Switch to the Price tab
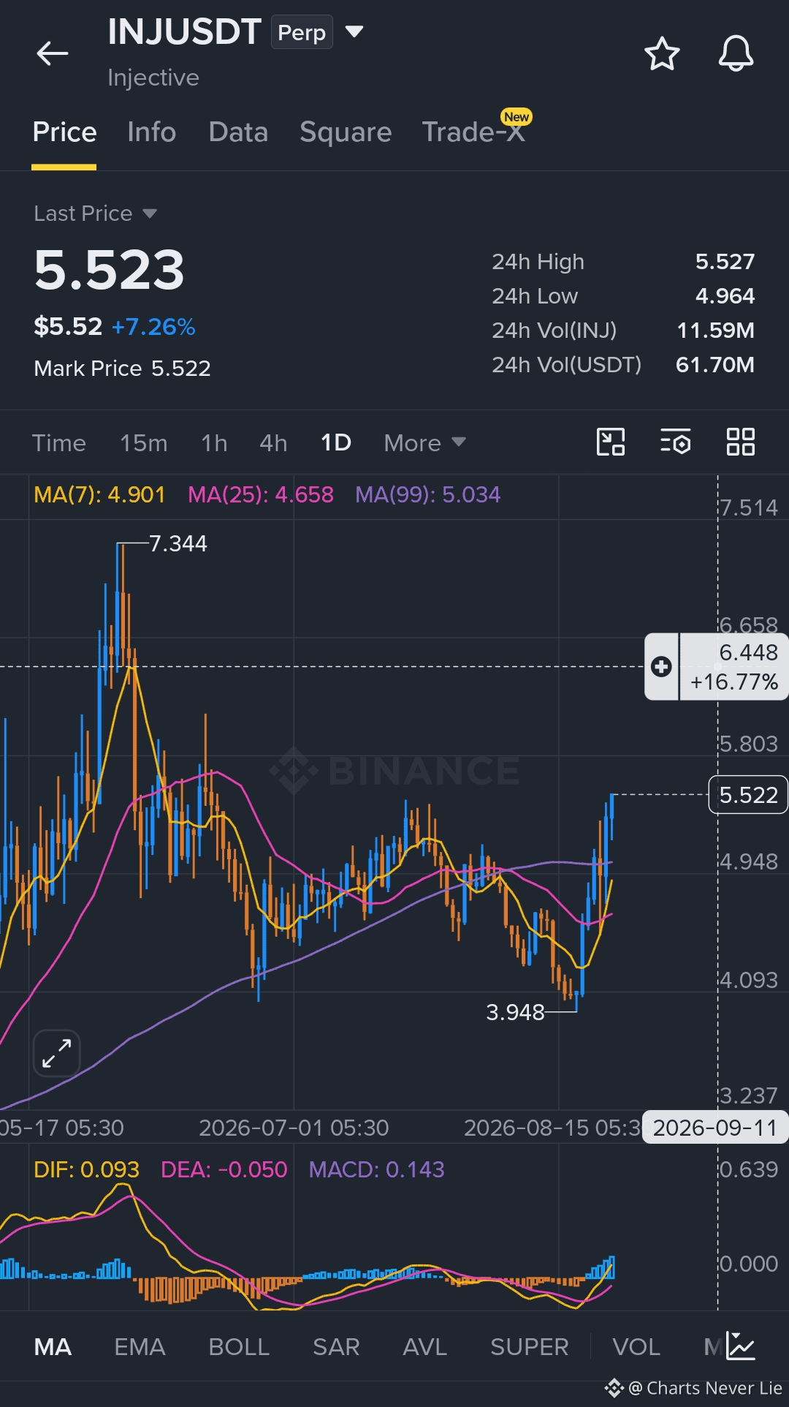Viewport: 789px width, 1407px height. [64, 132]
